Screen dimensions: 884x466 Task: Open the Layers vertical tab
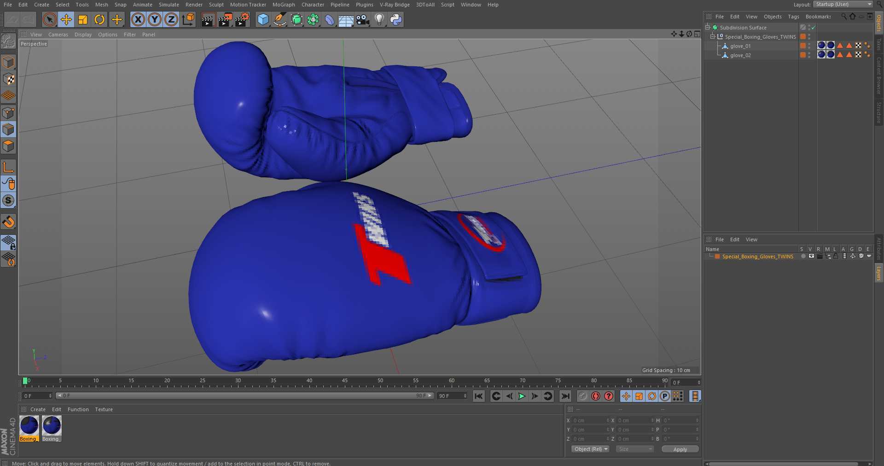point(879,273)
